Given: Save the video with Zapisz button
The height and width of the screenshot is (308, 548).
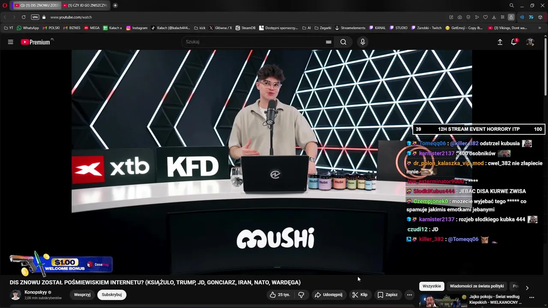Looking at the screenshot, I should coord(387,295).
